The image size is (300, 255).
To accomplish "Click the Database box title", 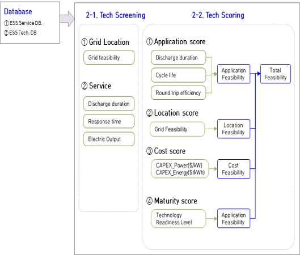I will [18, 11].
